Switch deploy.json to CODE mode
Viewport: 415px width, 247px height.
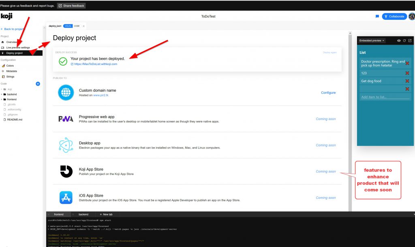click(x=77, y=26)
